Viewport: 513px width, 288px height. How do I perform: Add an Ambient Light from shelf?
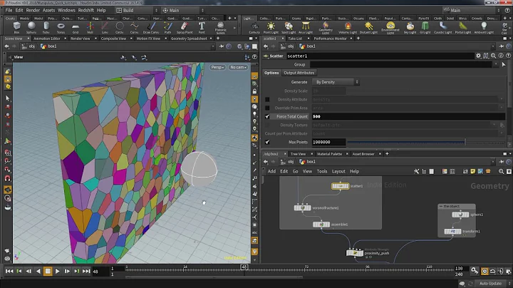[x=484, y=28]
